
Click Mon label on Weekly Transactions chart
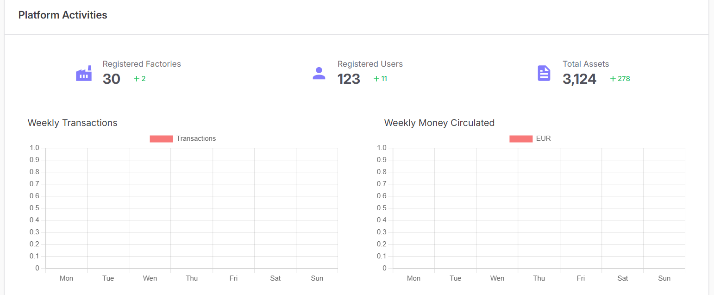[x=66, y=278]
